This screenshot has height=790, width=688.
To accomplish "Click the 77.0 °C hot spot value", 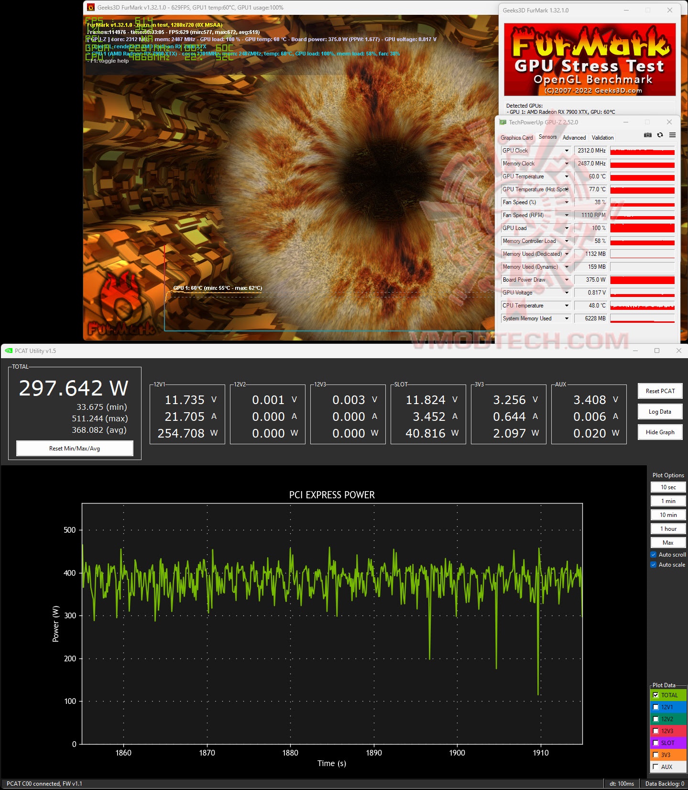I will pos(590,189).
